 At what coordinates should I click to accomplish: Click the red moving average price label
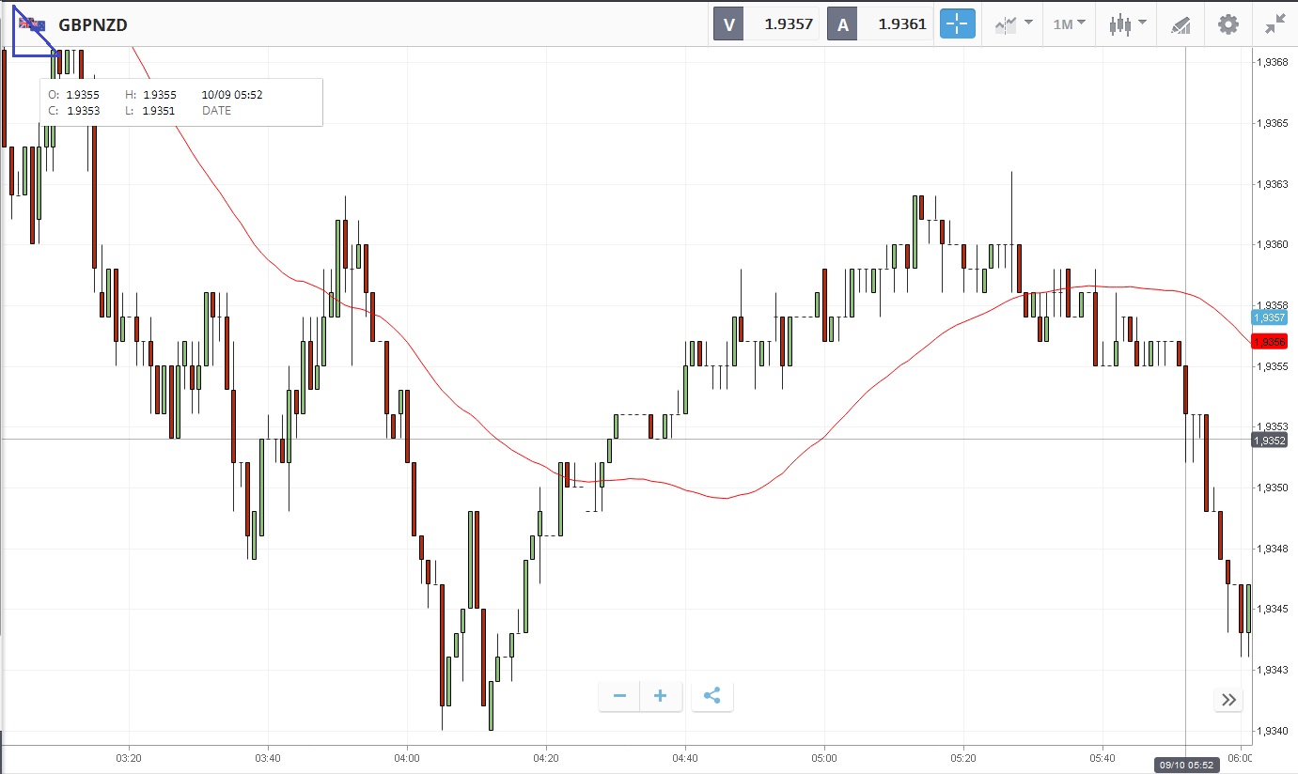[1269, 342]
